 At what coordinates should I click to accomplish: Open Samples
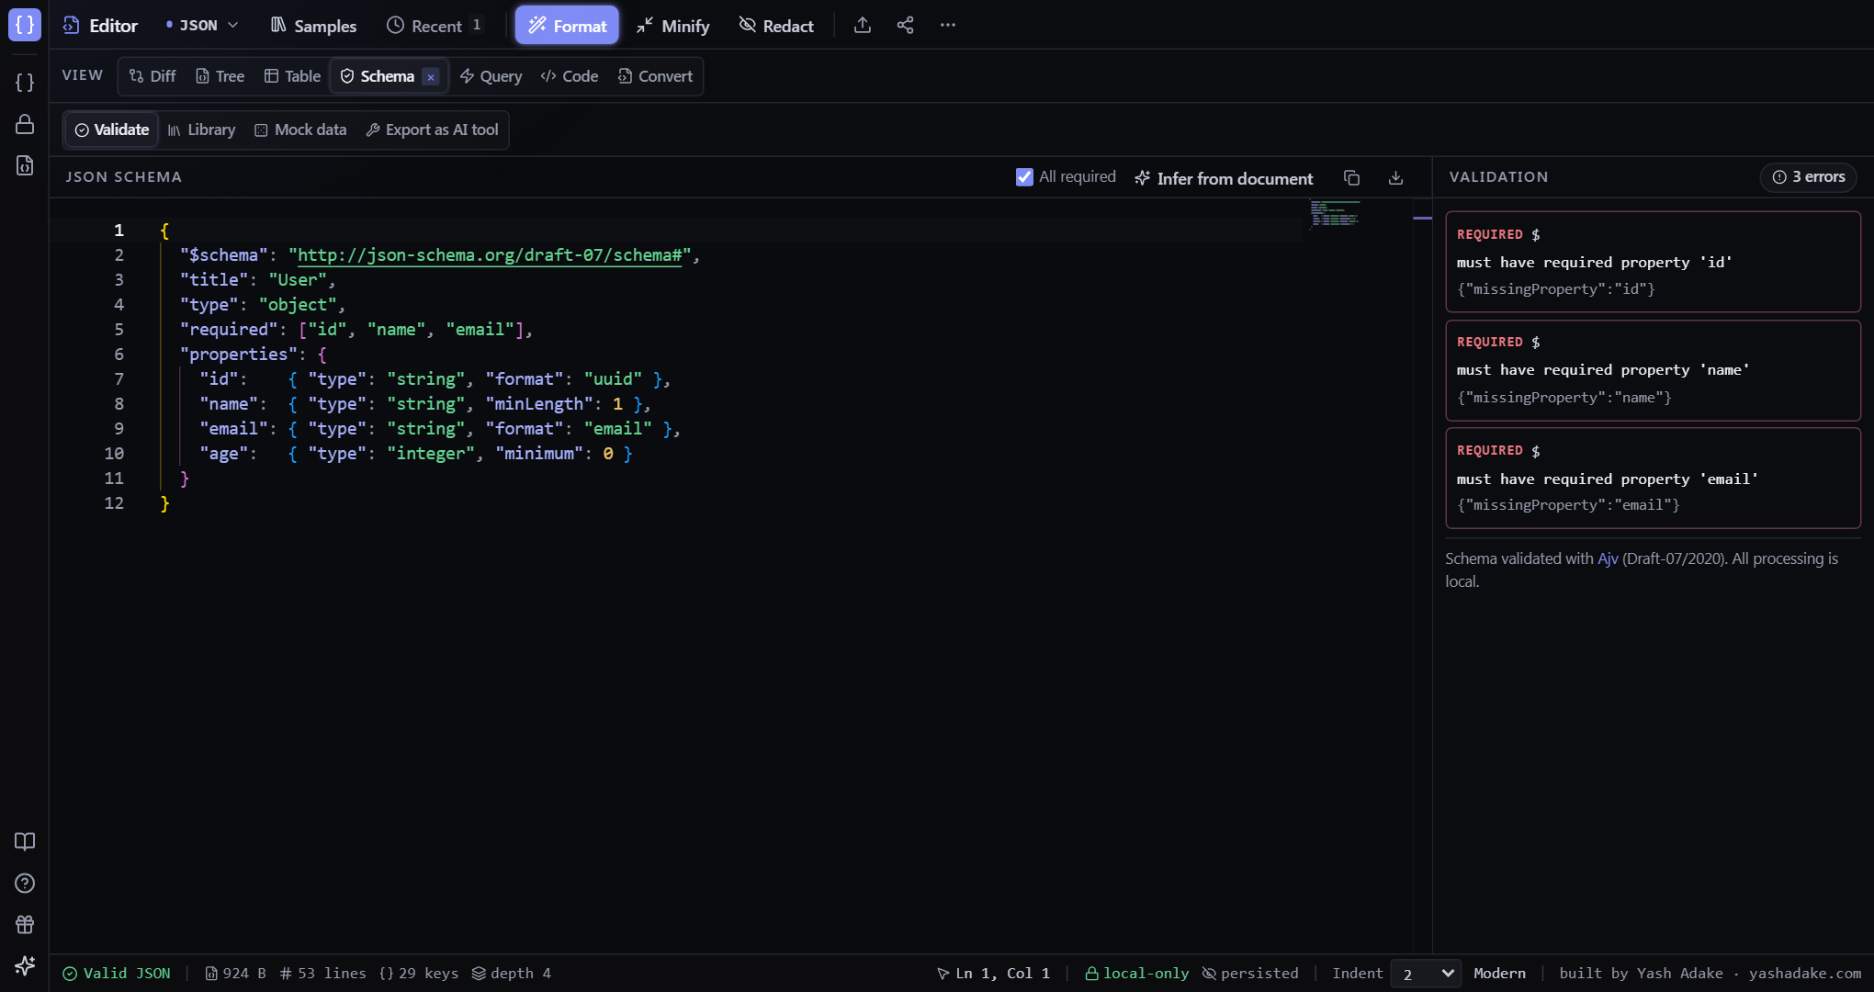pyautogui.click(x=313, y=26)
